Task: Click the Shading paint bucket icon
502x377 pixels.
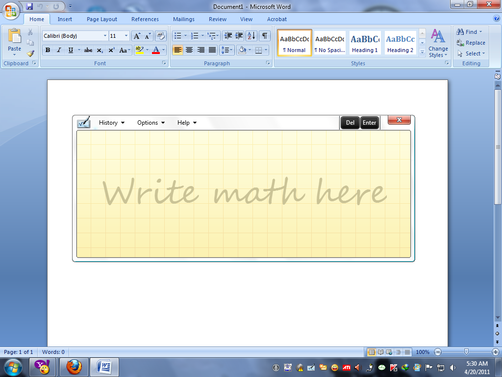Action: (242, 50)
